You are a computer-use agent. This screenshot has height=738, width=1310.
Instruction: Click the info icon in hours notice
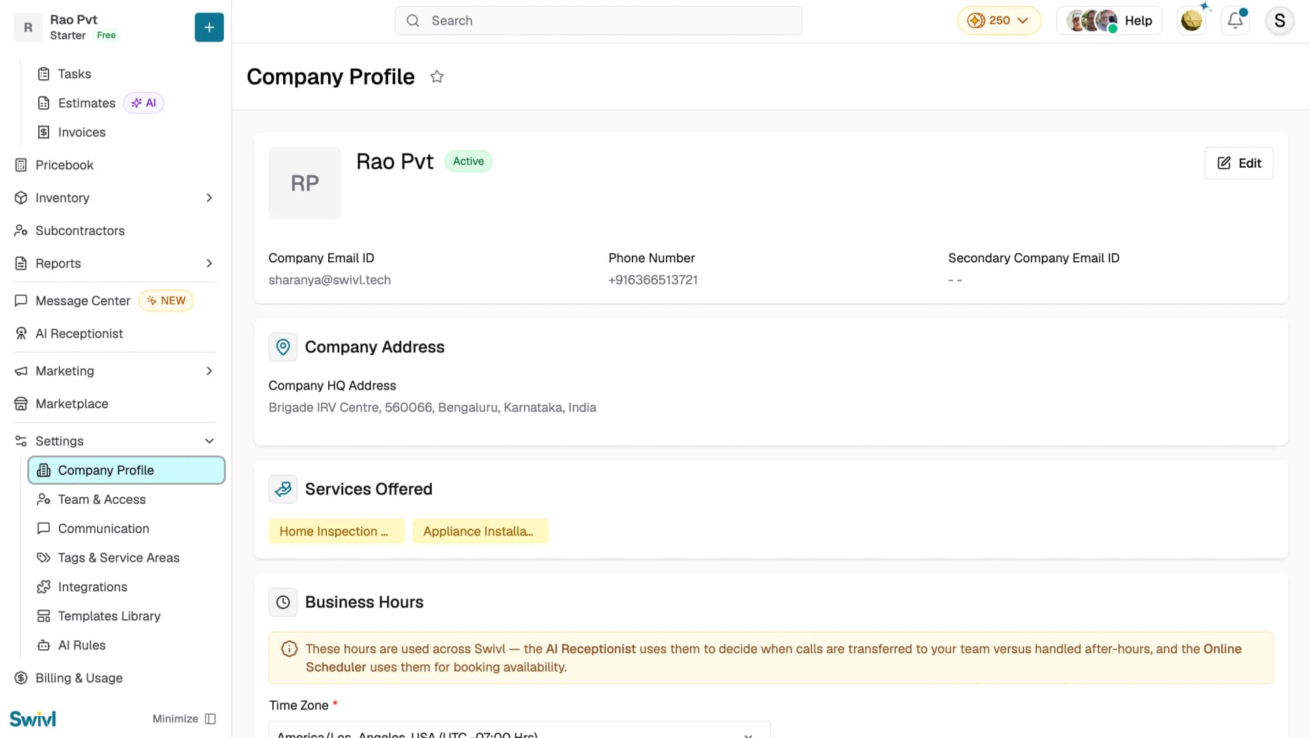[x=289, y=649]
